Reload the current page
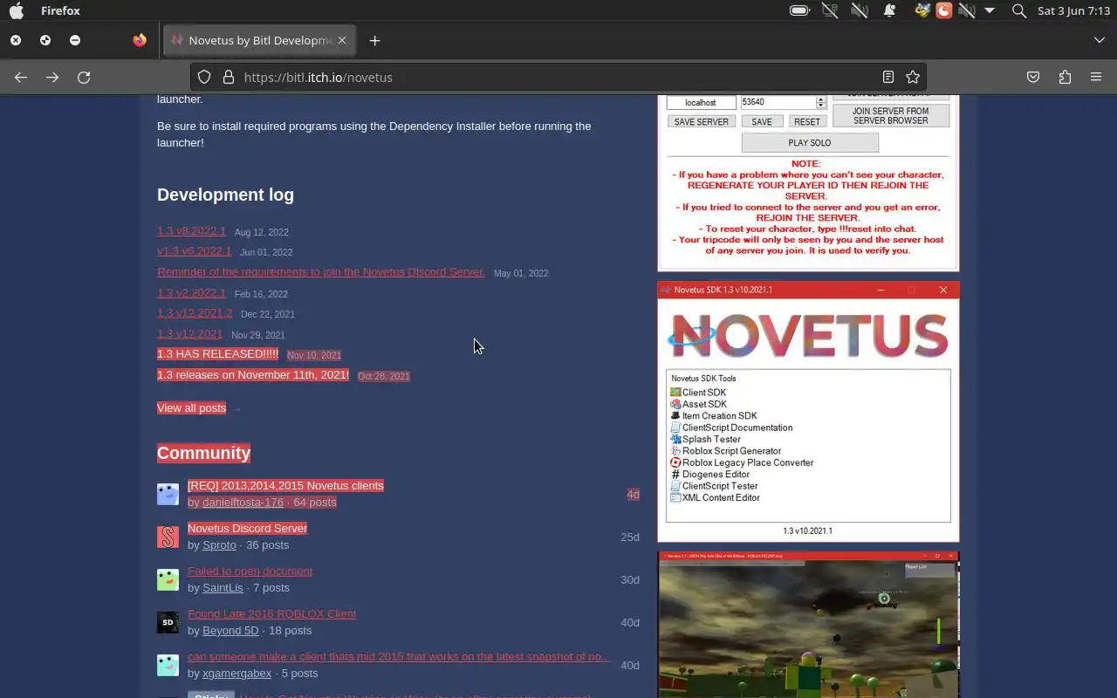The image size is (1117, 698). tap(84, 77)
